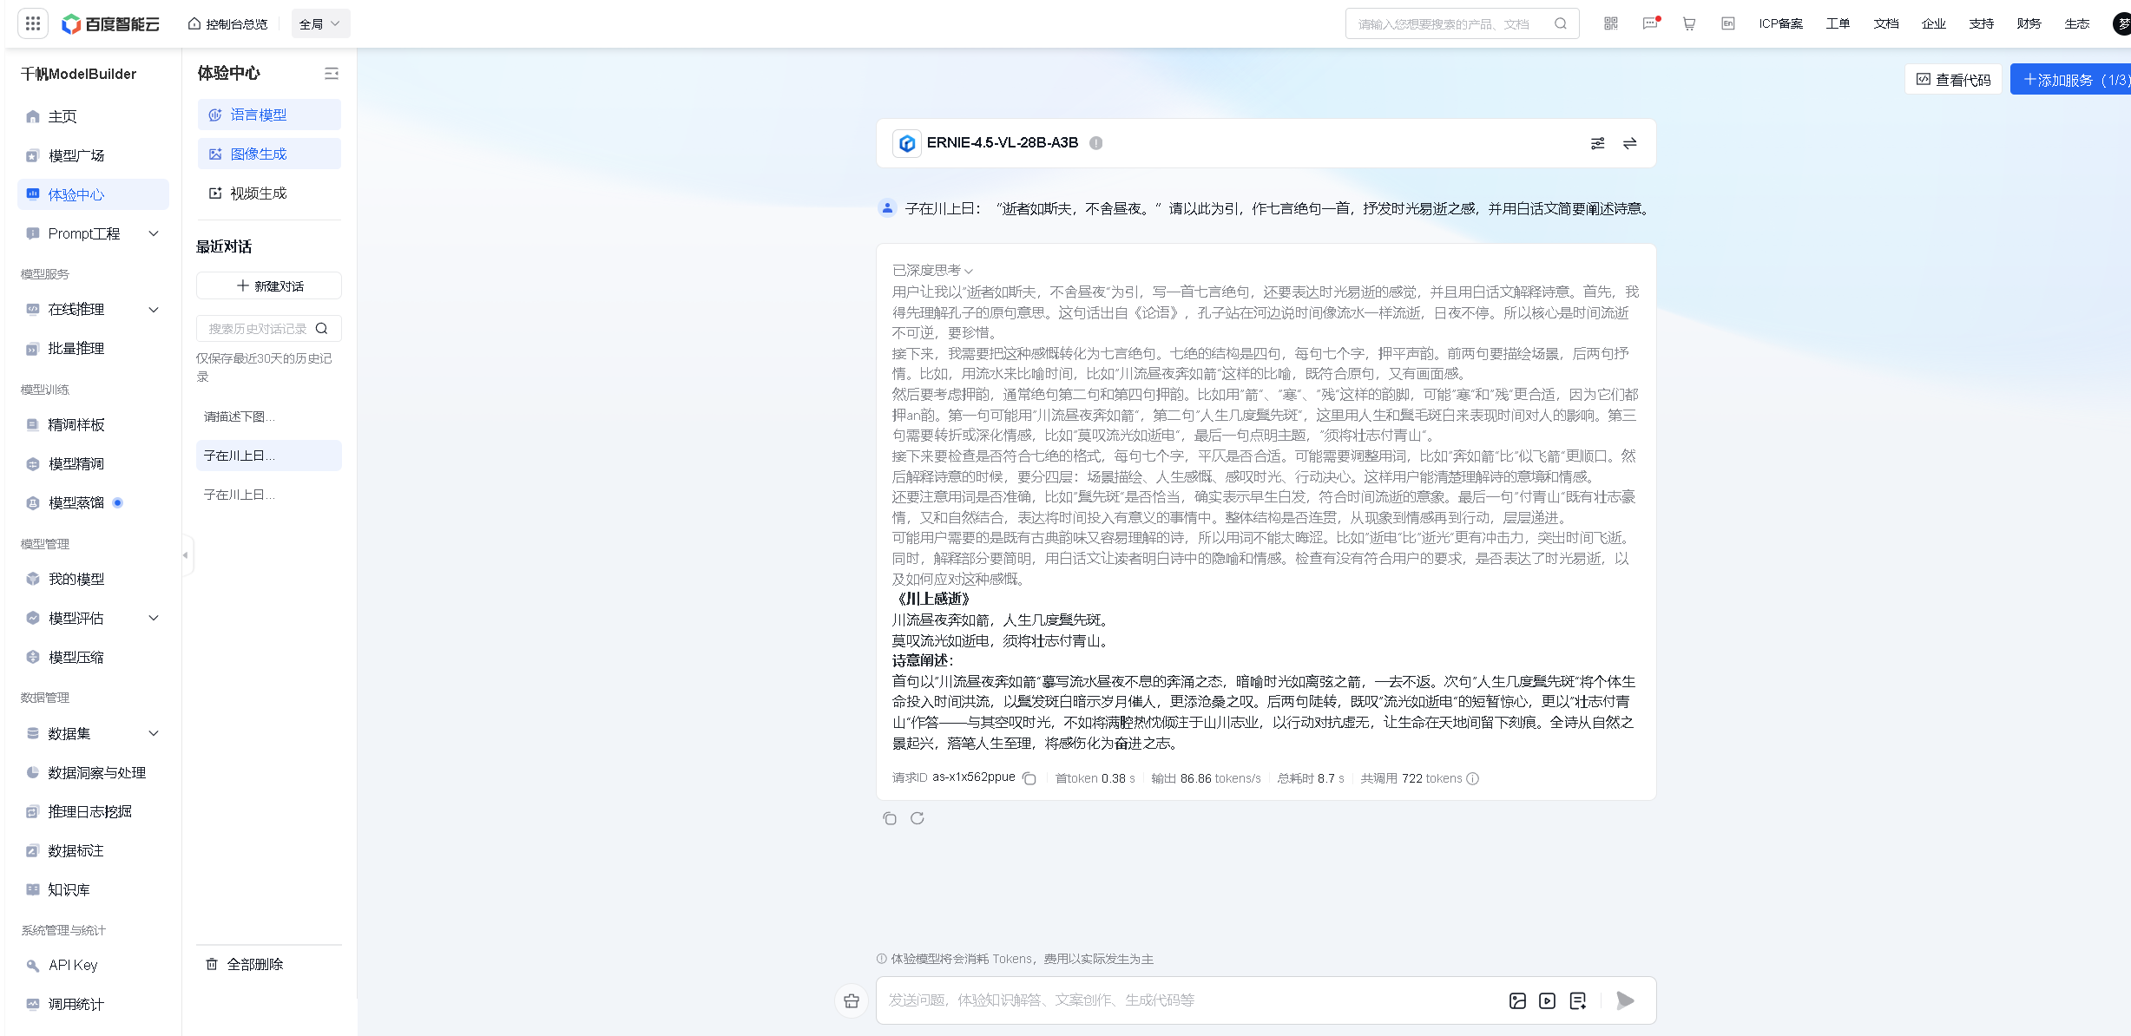Send the message with the arrow icon
The image size is (2131, 1036).
tap(1625, 1000)
